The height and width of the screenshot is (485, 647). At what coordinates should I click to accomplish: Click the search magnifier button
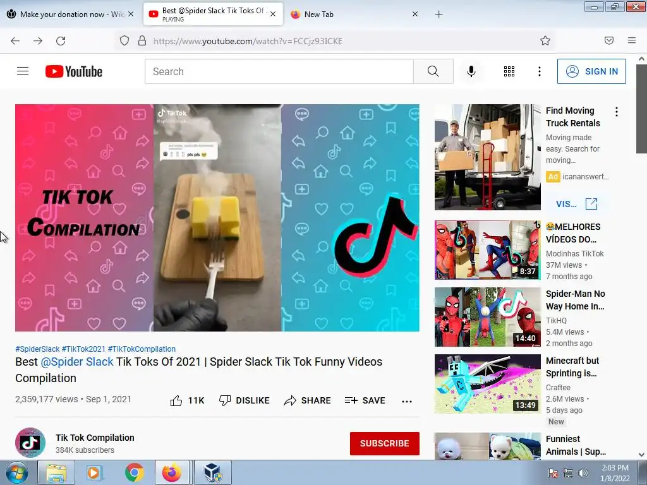coord(433,71)
